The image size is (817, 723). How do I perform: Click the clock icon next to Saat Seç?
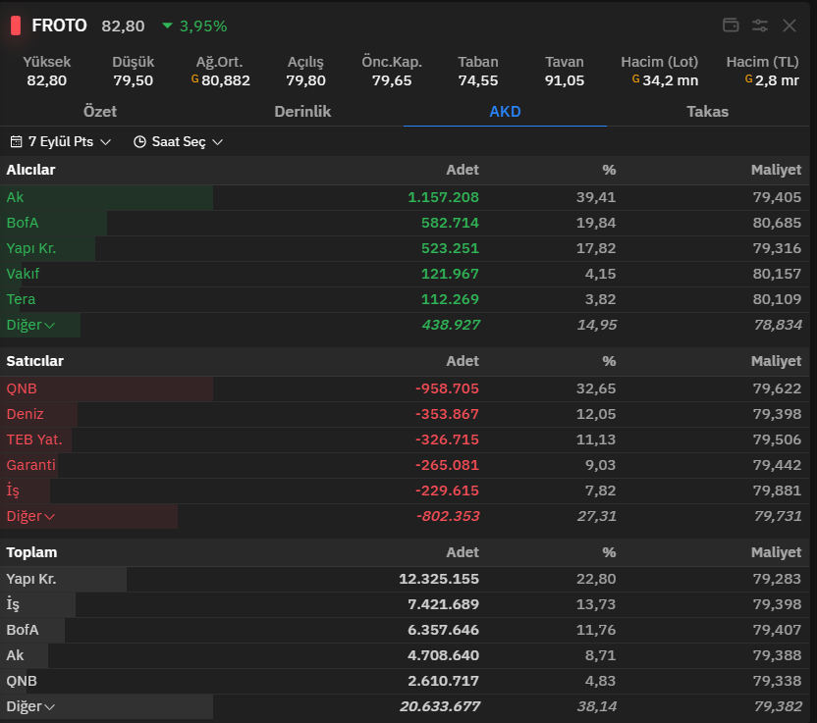pos(139,141)
